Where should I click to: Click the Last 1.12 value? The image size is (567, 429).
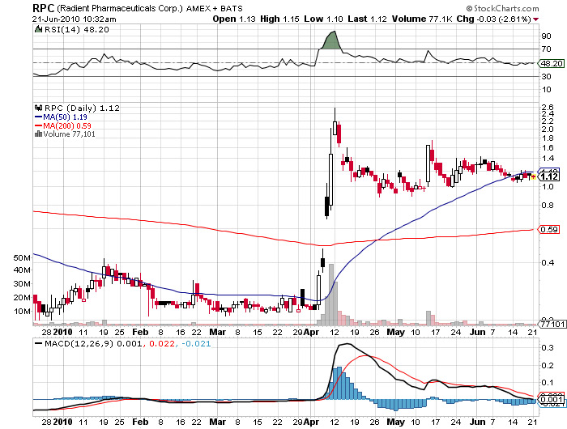368,19
